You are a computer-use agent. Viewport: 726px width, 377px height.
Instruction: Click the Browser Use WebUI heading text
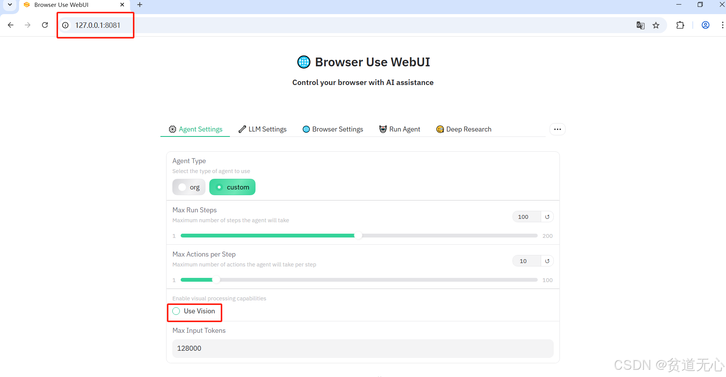[372, 62]
